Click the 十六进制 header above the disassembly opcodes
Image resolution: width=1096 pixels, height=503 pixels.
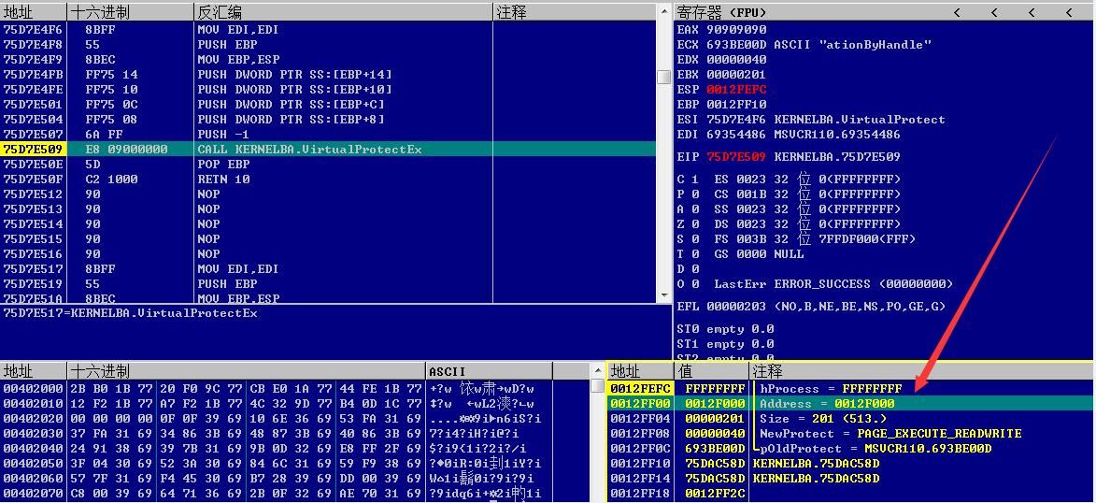(x=130, y=12)
